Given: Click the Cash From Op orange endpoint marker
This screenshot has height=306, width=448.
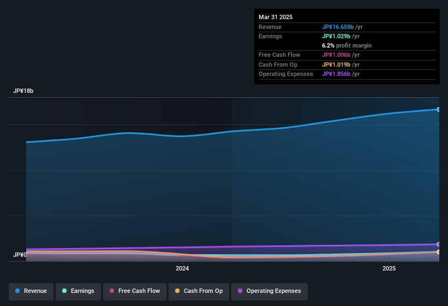Looking at the screenshot, I should pyautogui.click(x=439, y=252).
